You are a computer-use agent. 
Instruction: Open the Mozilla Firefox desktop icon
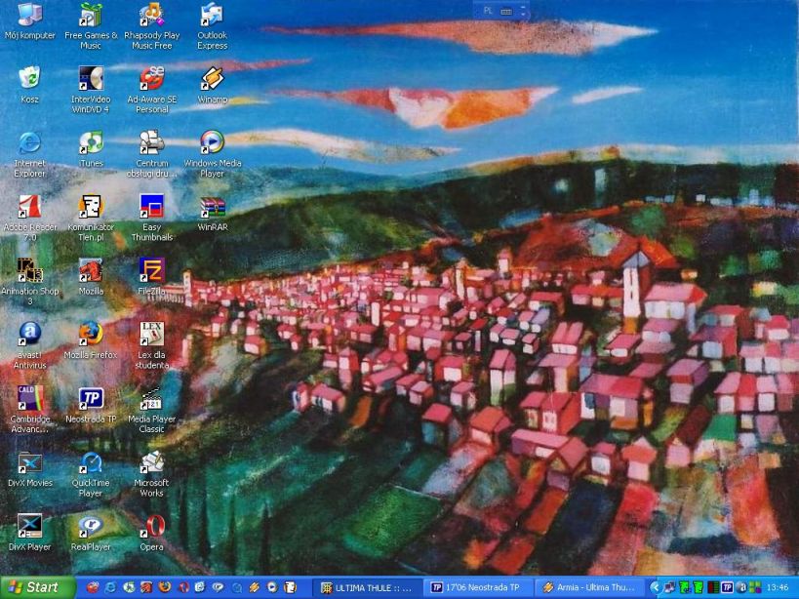pyautogui.click(x=91, y=335)
